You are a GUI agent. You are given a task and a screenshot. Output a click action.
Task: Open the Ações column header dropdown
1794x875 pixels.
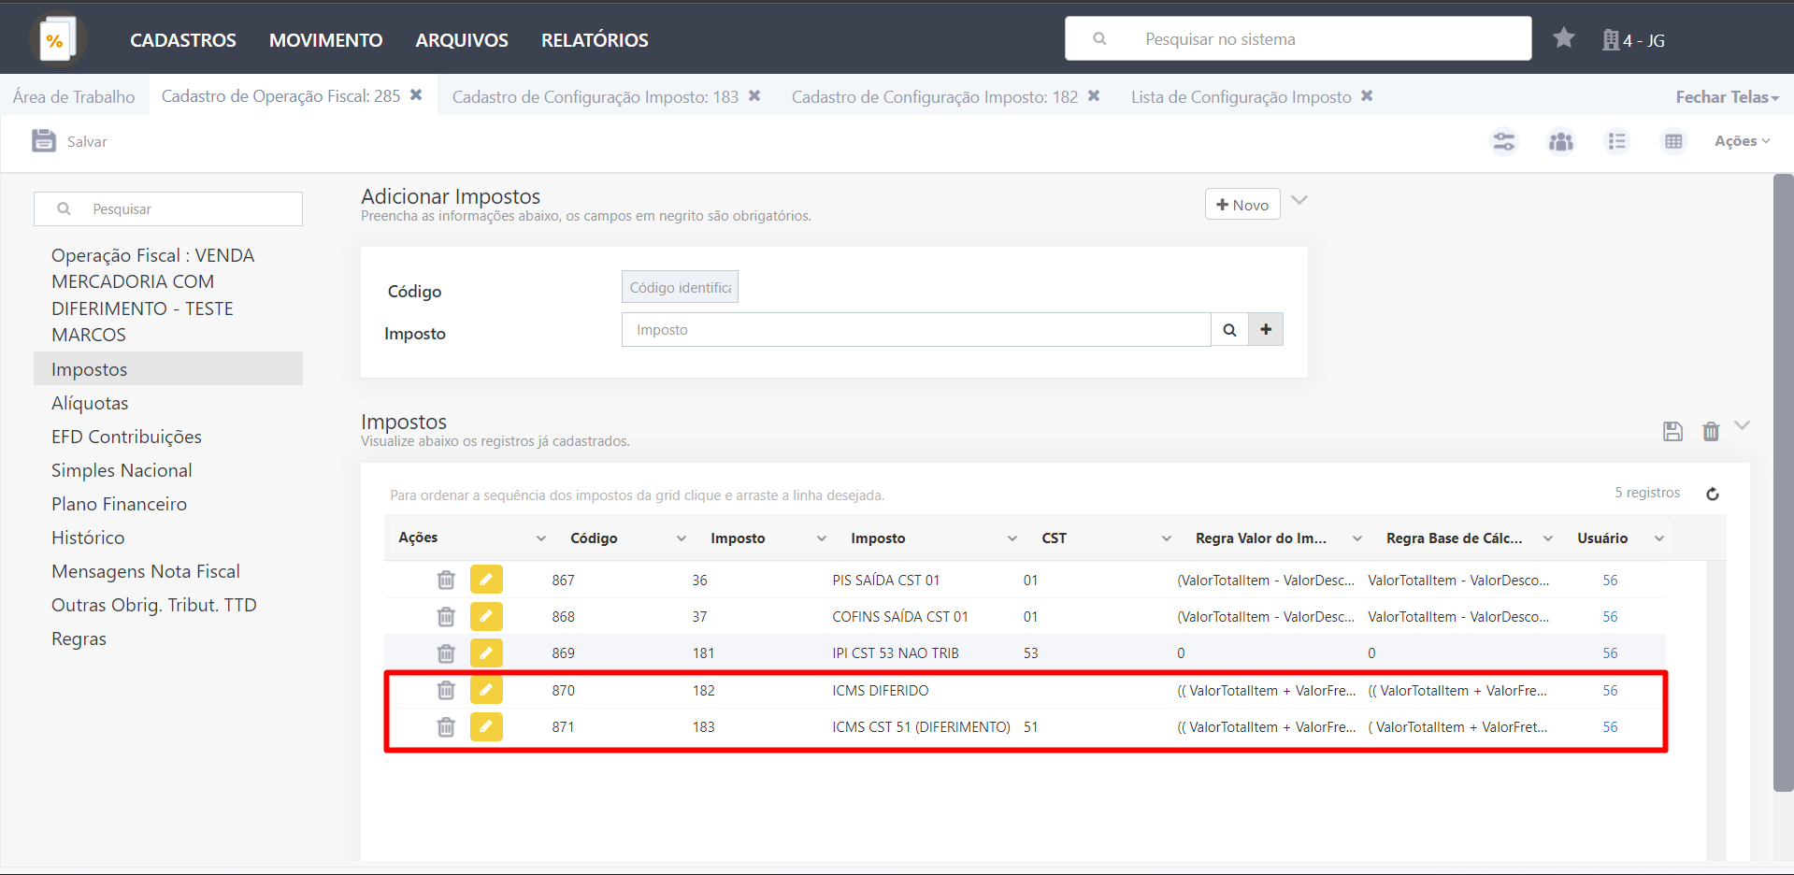pos(541,538)
